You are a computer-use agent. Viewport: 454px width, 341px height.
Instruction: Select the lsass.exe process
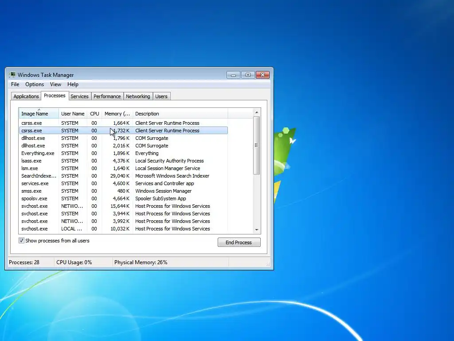(x=123, y=161)
